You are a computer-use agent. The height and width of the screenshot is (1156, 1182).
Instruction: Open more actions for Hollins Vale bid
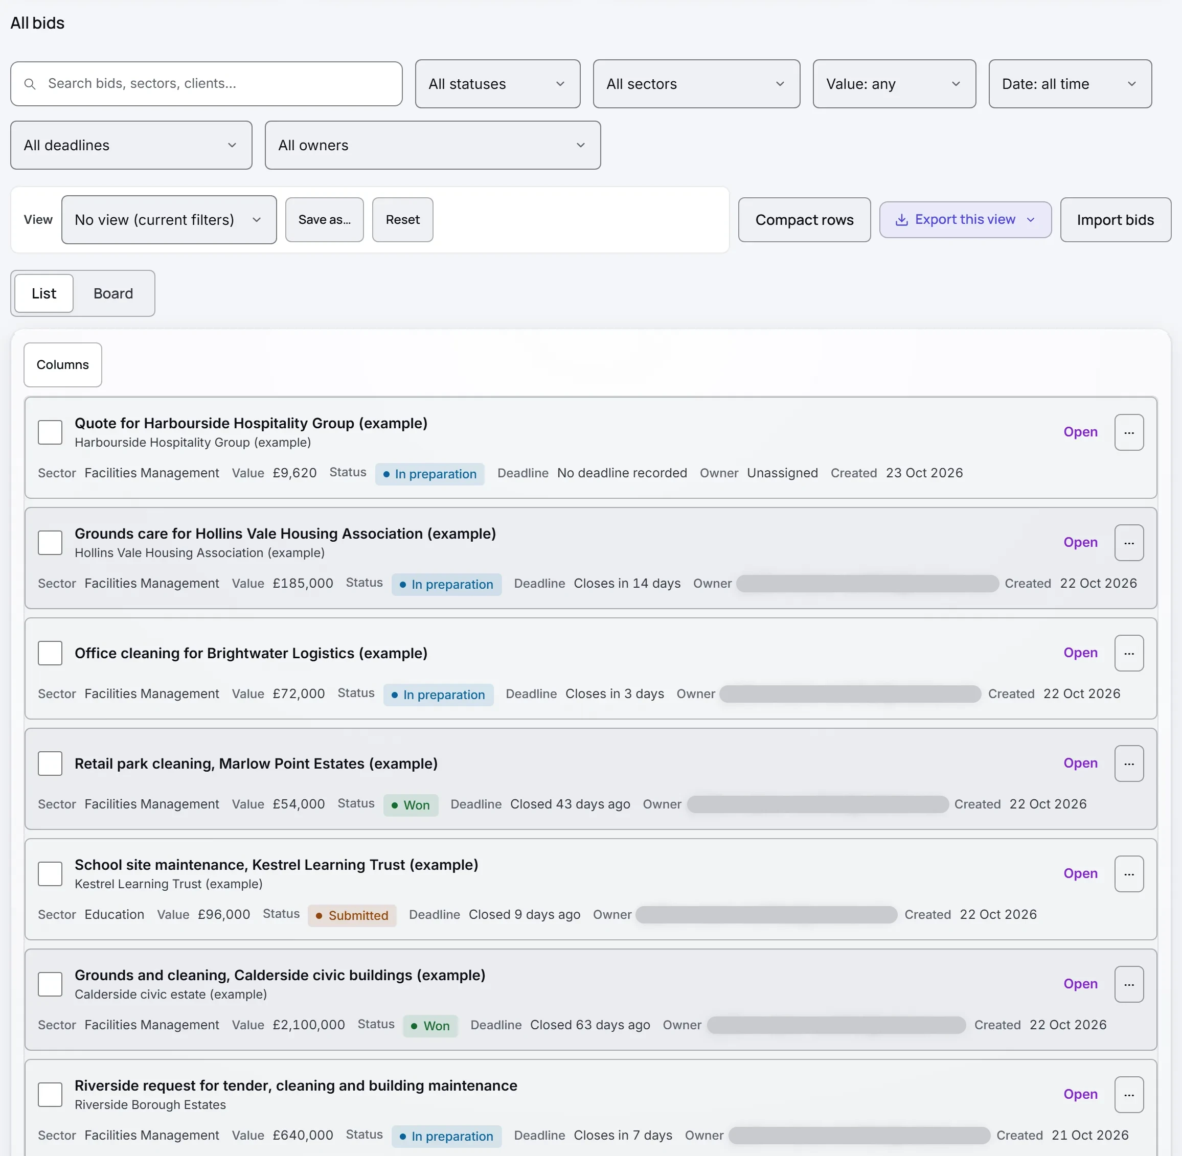[1128, 543]
